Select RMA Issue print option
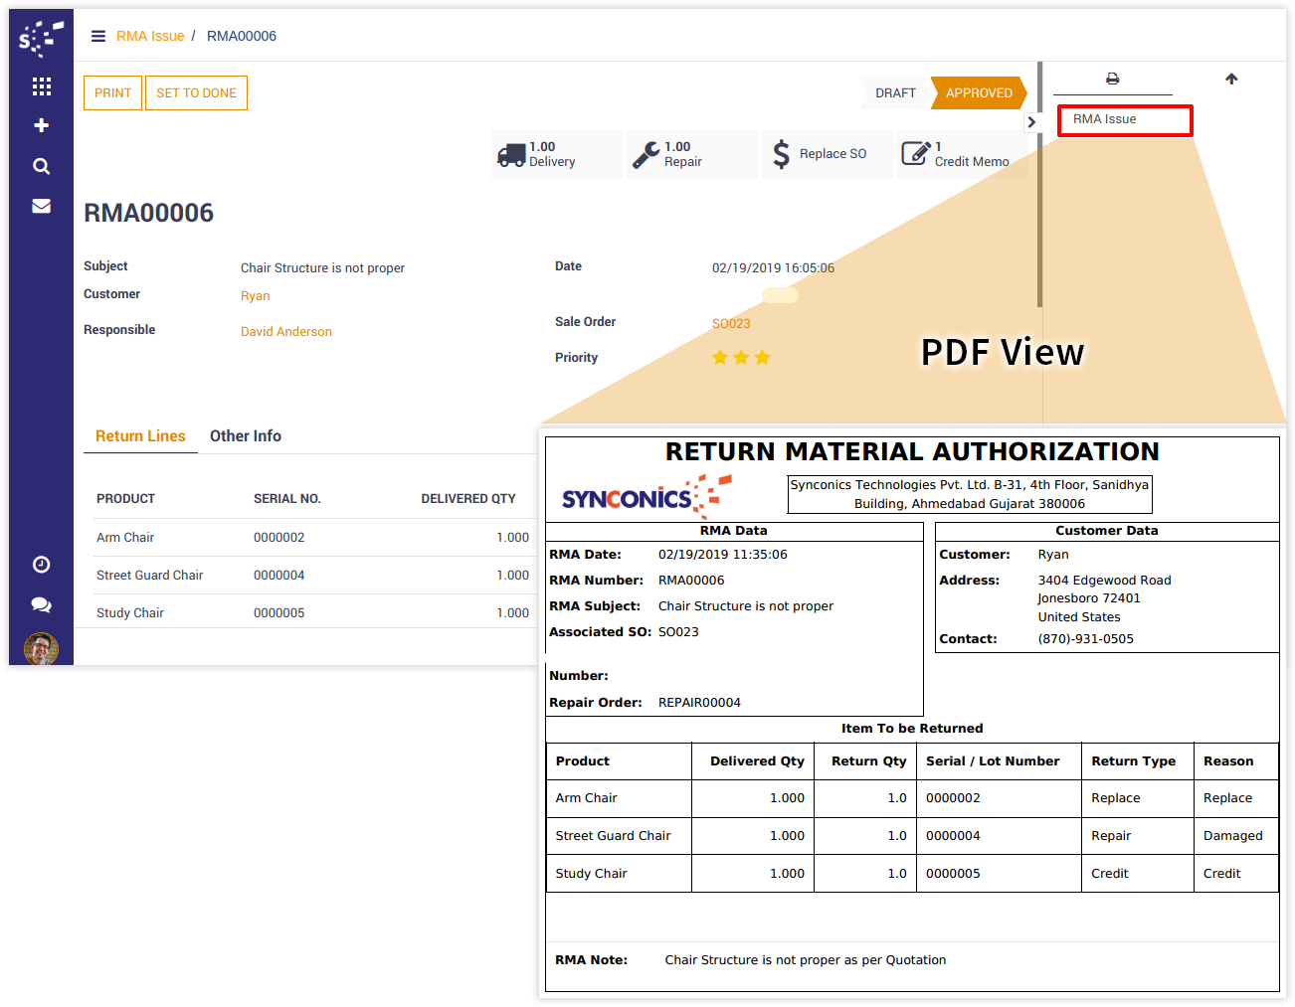This screenshot has height=1007, width=1295. coord(1124,120)
